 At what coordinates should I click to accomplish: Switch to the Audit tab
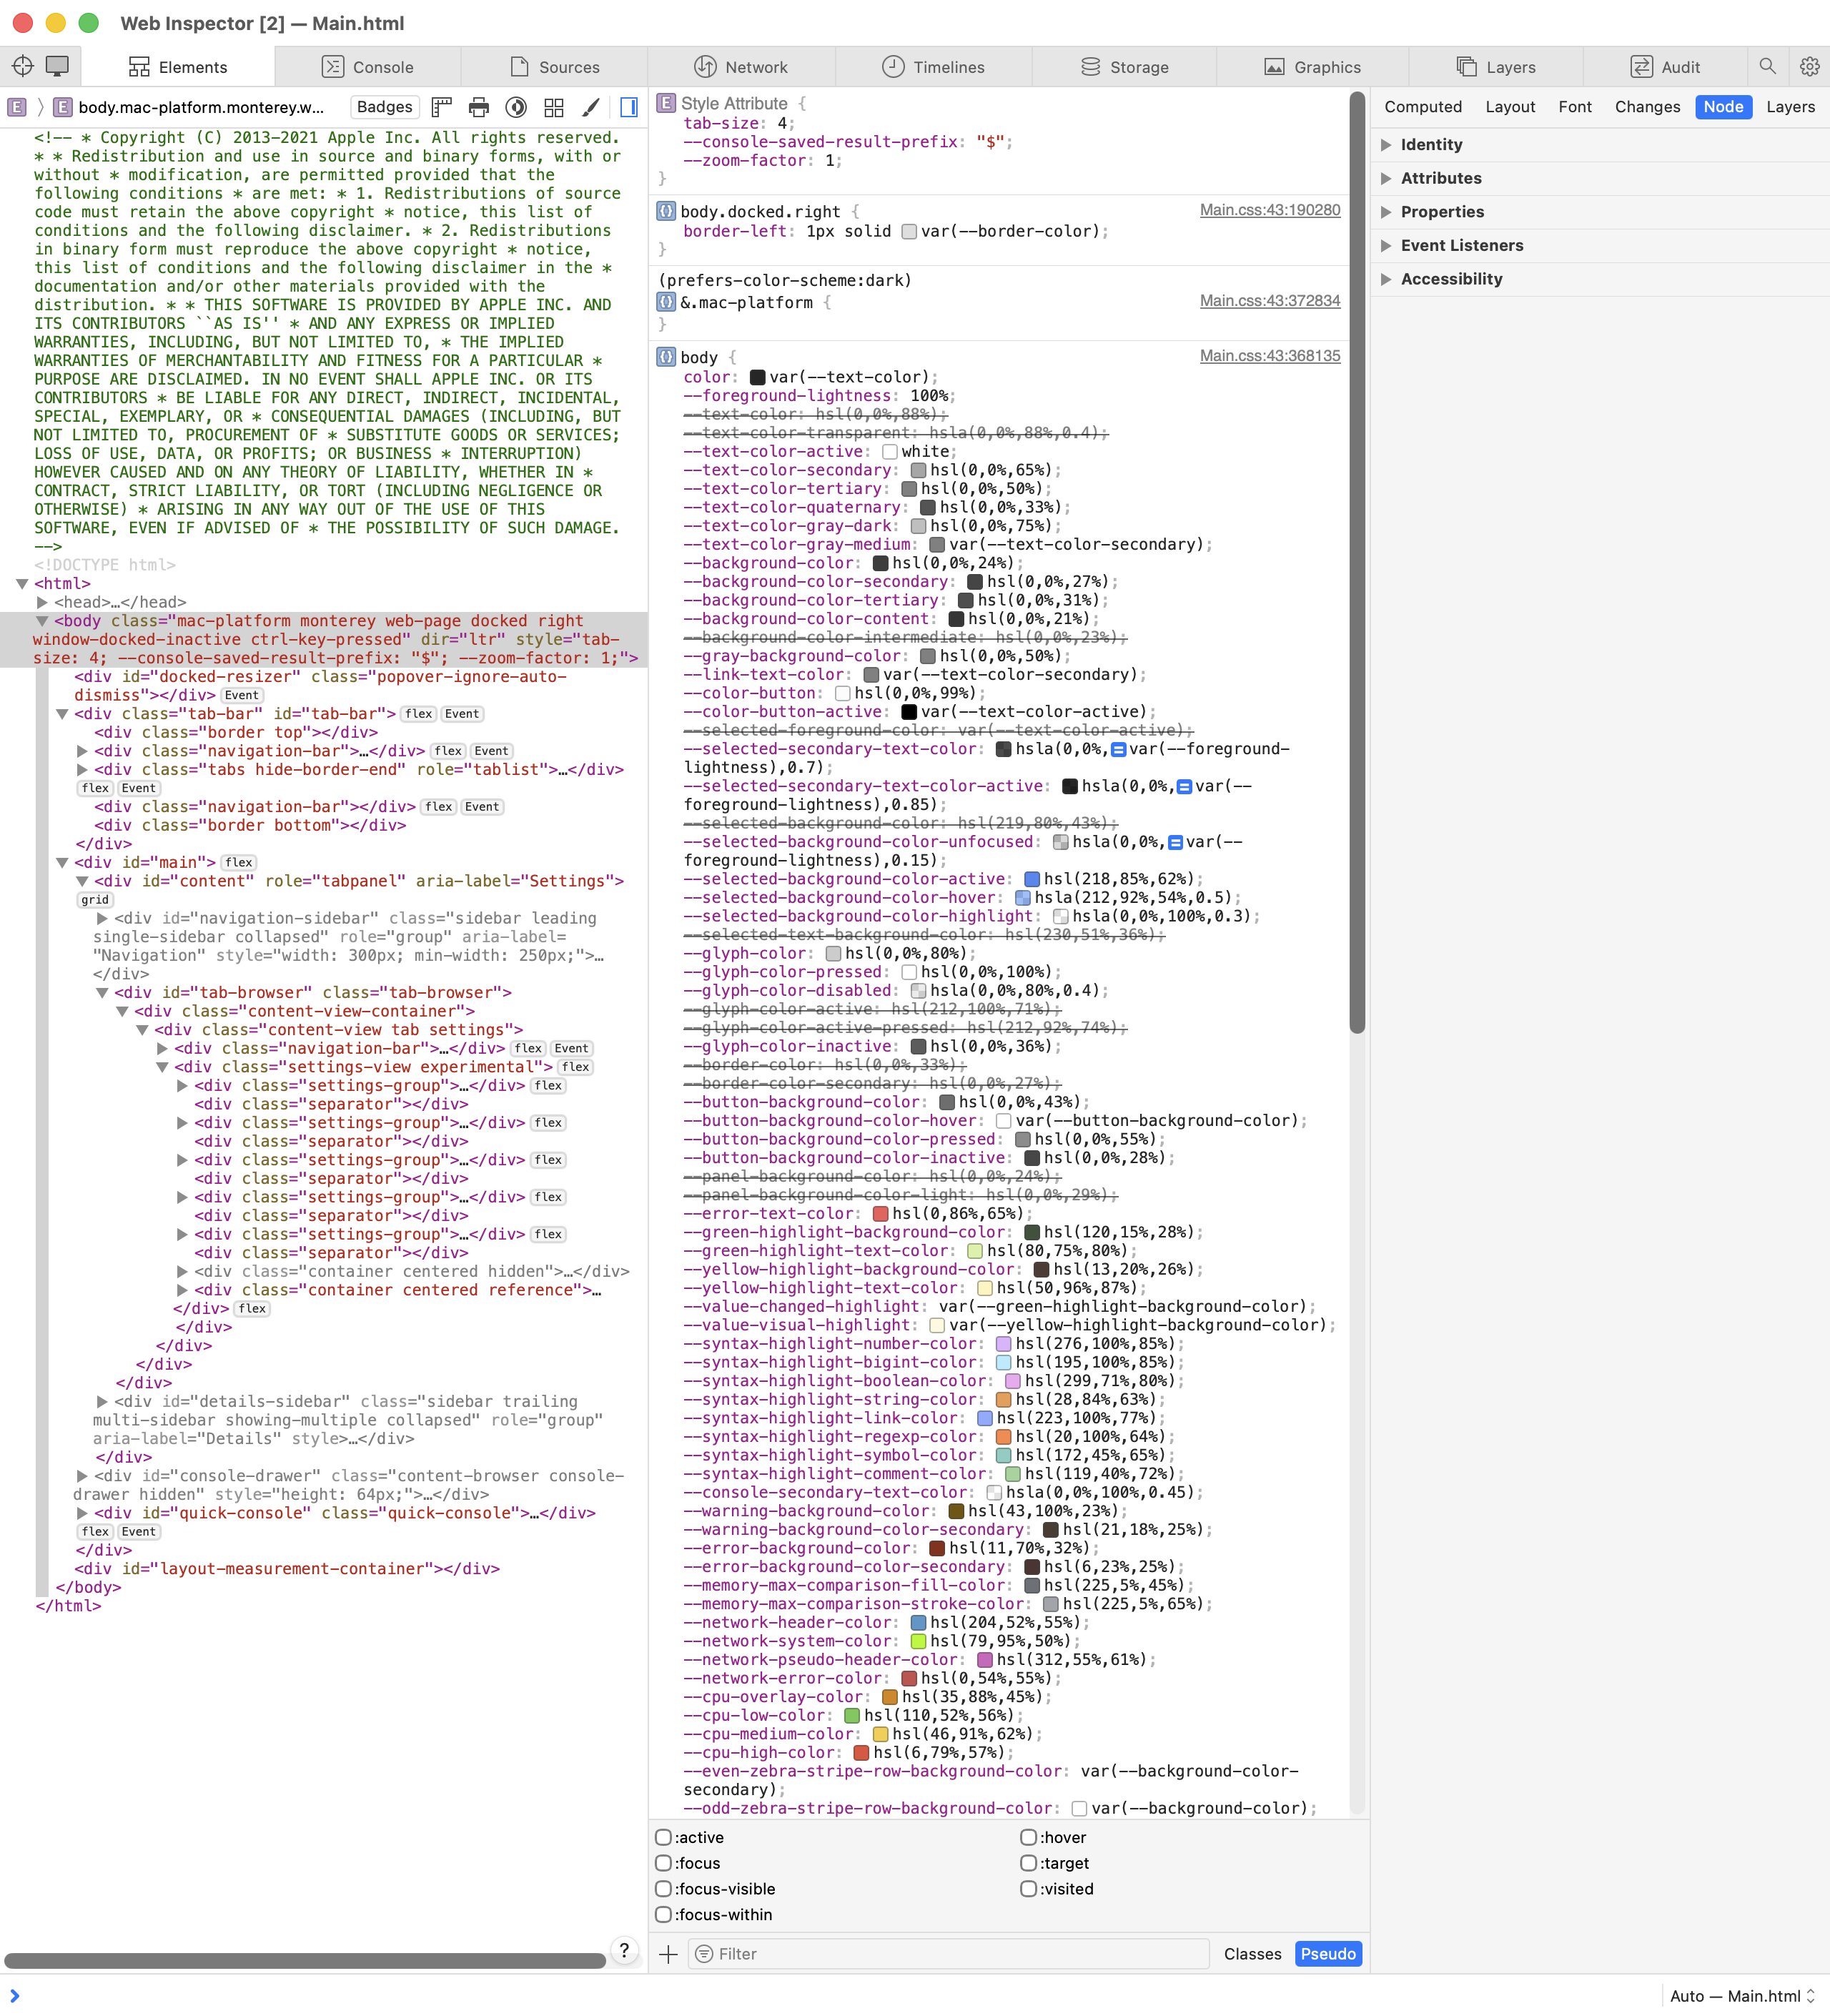[1665, 67]
